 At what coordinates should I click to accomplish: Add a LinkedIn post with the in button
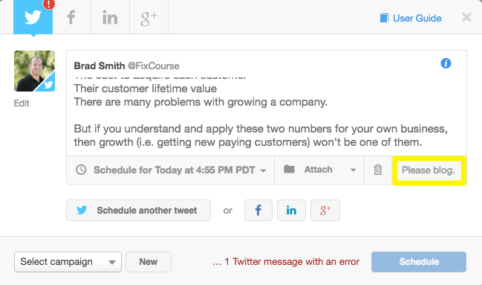click(291, 210)
